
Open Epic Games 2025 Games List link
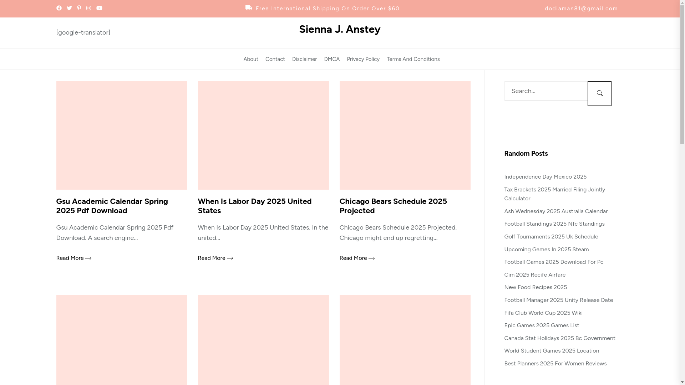click(x=542, y=325)
